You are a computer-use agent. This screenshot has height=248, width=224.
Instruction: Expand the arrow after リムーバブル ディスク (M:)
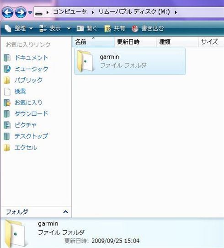point(176,12)
